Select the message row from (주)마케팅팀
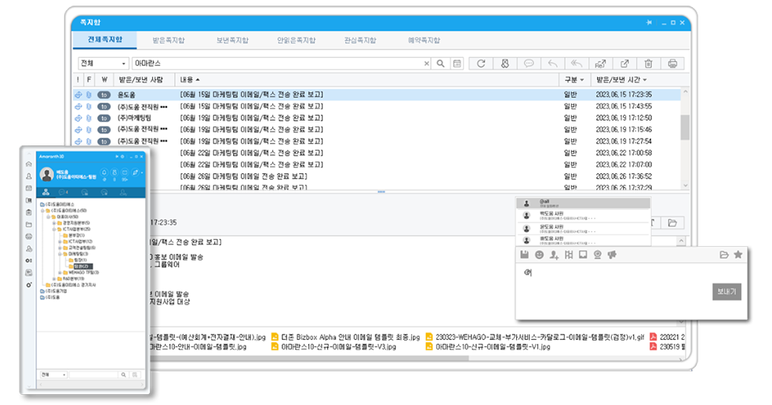Image resolution: width=772 pixels, height=405 pixels. tap(377, 118)
